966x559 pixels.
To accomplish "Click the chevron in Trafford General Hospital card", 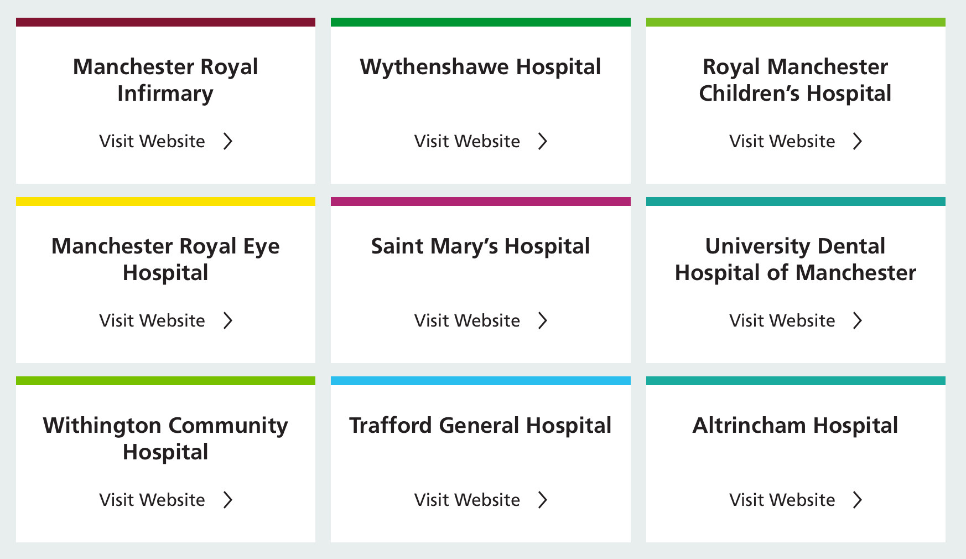I will pyautogui.click(x=543, y=500).
